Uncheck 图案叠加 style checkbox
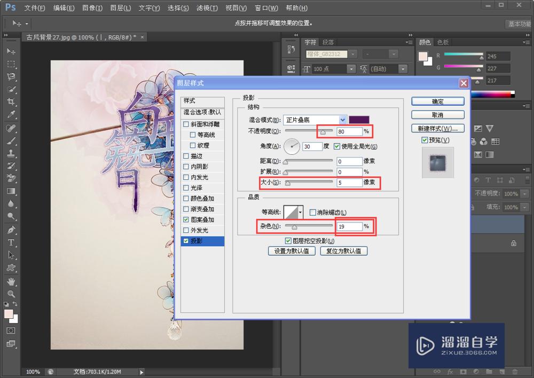 186,219
